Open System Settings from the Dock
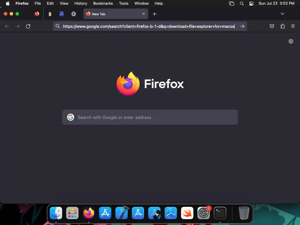This screenshot has width=300, height=225. tap(204, 213)
